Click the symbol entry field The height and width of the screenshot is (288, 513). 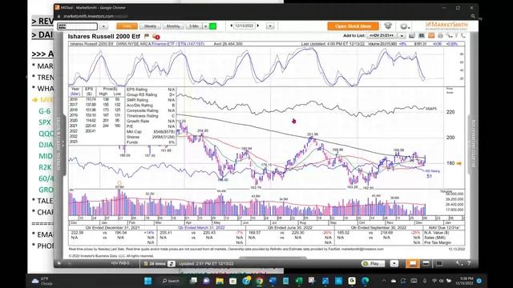pos(77,26)
